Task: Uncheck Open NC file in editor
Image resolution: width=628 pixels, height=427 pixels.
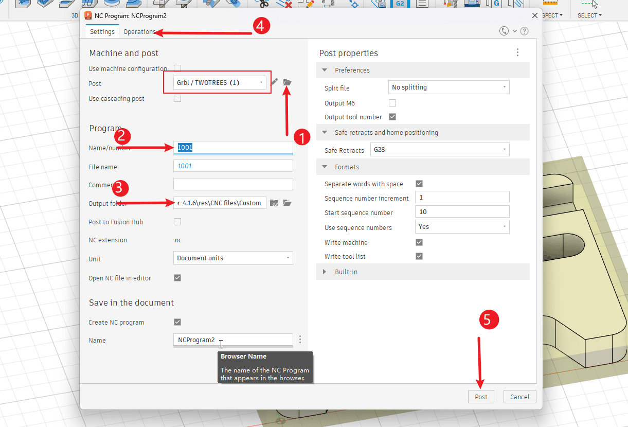Action: 177,278
